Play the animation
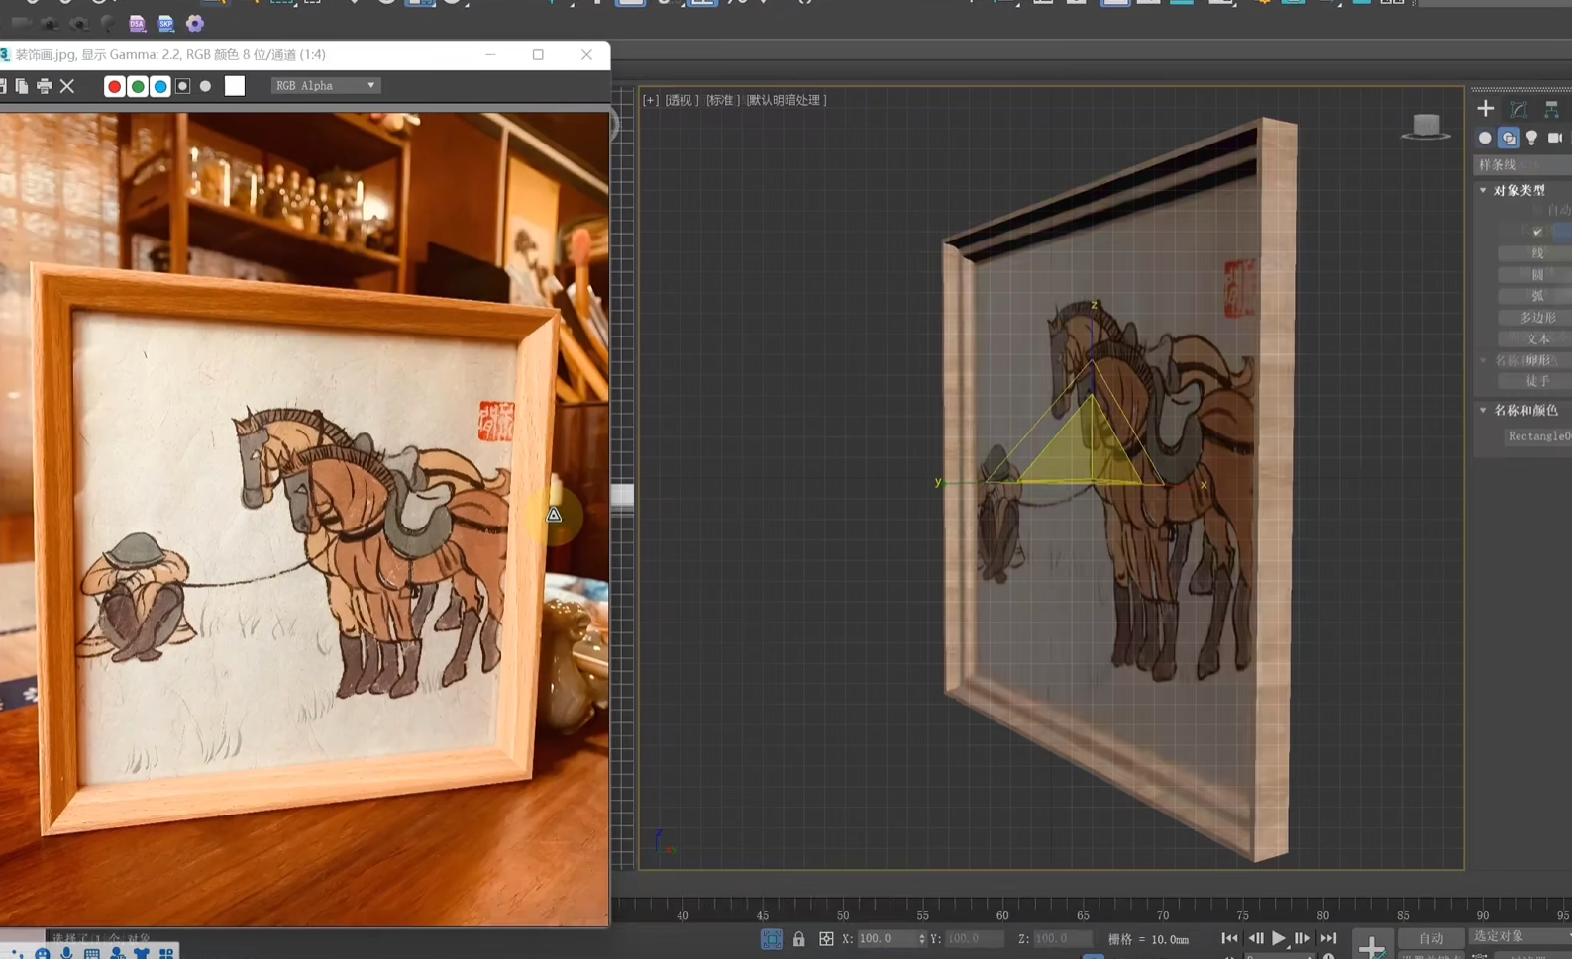 point(1279,939)
